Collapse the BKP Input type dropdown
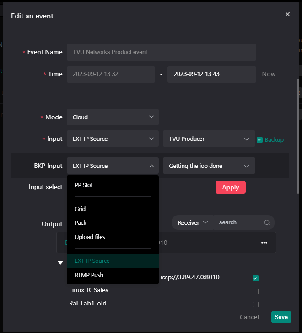 [113, 166]
